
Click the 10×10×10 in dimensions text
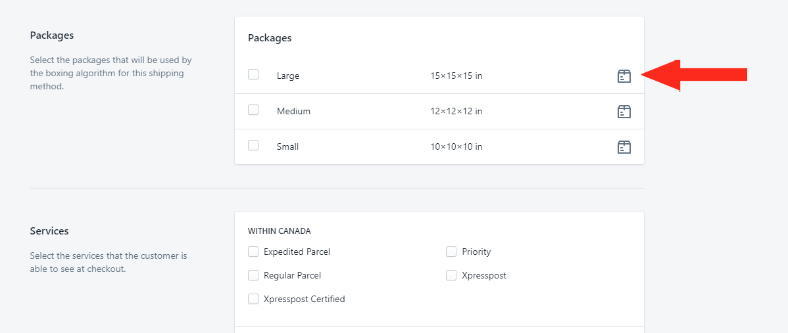point(456,147)
